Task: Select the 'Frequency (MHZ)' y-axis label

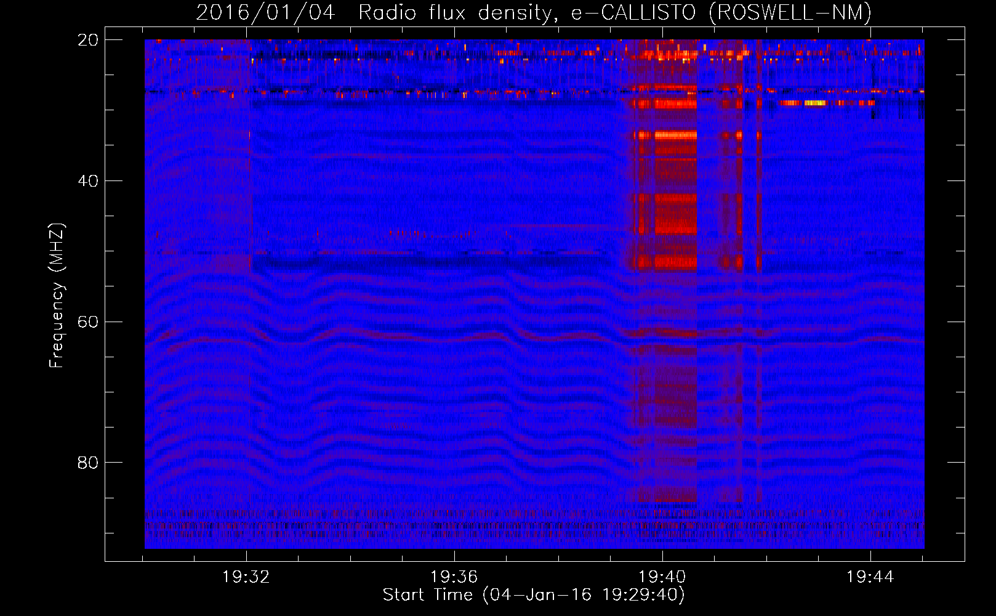Action: (57, 296)
